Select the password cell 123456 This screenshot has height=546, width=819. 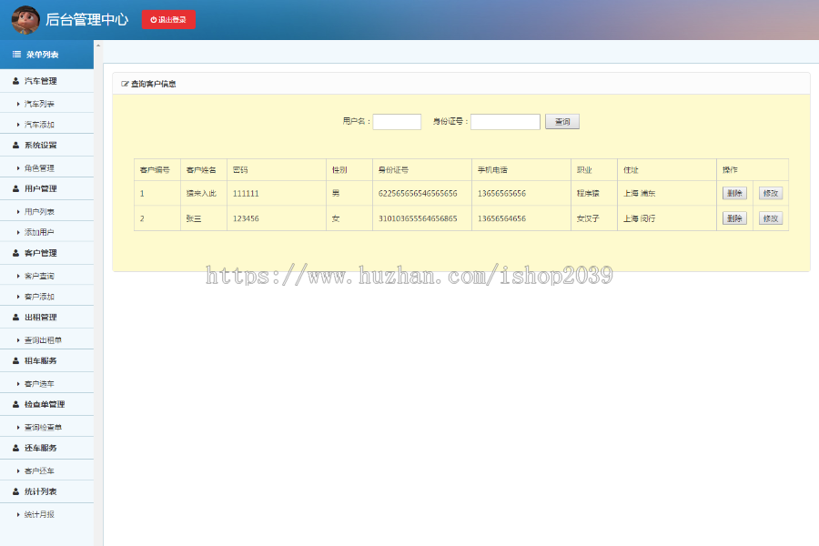tap(246, 218)
